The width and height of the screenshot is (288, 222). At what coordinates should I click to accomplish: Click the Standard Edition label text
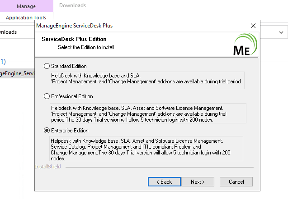pos(69,66)
